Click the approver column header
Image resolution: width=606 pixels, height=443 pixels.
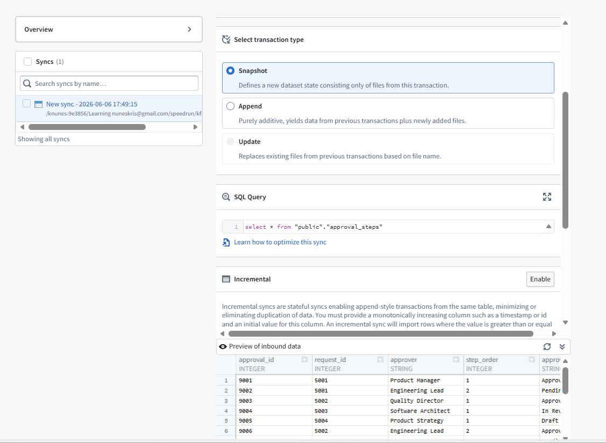coord(425,364)
